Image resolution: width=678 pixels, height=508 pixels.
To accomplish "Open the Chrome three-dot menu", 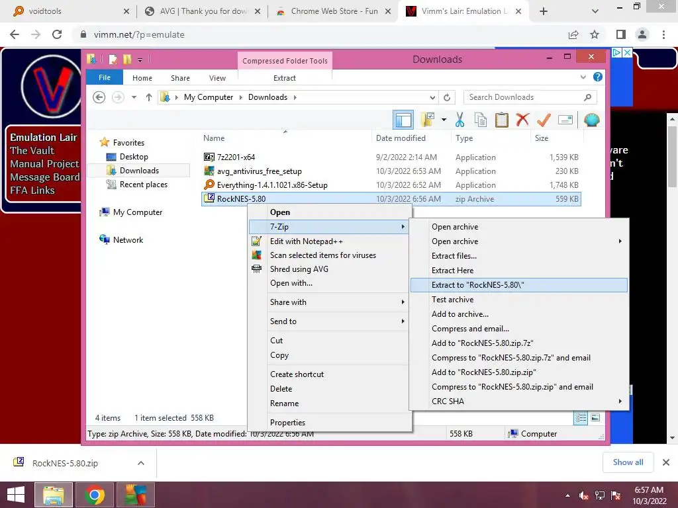I will [663, 34].
